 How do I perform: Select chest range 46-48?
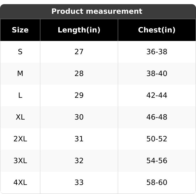pos(157,117)
